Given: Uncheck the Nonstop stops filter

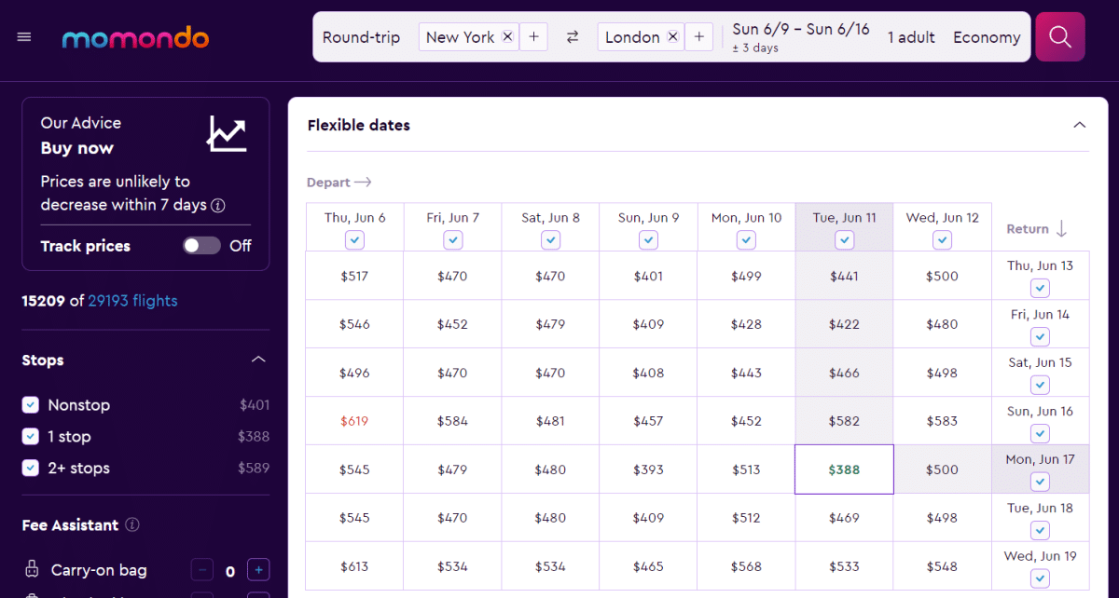Looking at the screenshot, I should (29, 404).
